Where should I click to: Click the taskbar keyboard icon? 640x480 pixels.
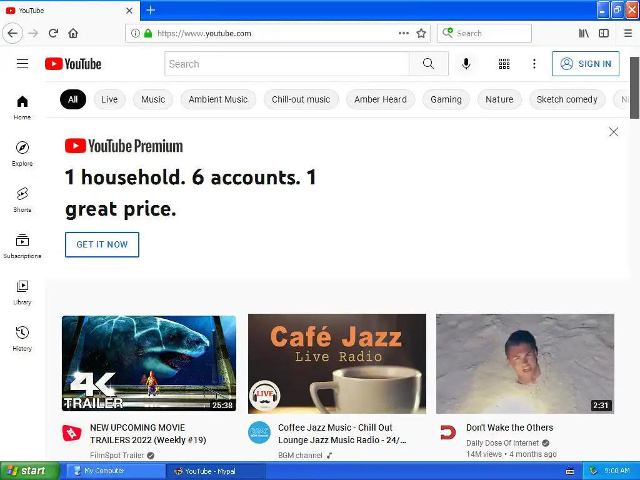[x=570, y=471]
